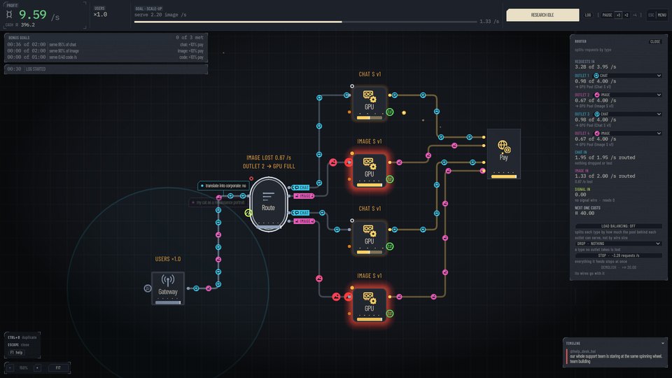Open the Menu button
This screenshot has width=672, height=378.
(x=661, y=15)
